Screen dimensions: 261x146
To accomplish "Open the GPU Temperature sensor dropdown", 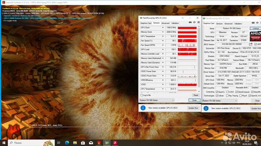I will pos(163,36).
